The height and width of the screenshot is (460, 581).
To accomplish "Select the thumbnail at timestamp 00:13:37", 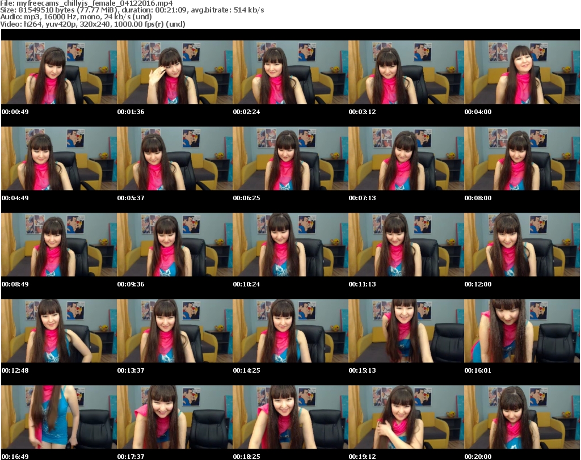I will (x=175, y=331).
